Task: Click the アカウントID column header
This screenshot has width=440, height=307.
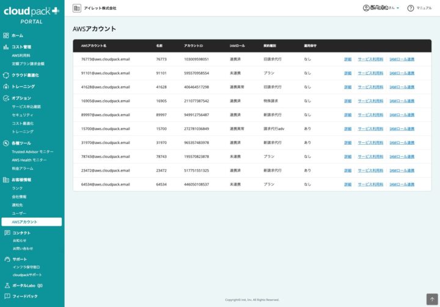Action: [x=193, y=46]
